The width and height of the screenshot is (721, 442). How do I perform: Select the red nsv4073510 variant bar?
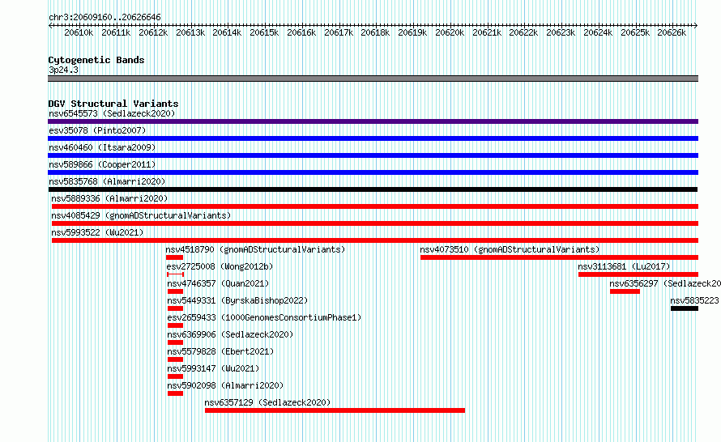(x=559, y=257)
